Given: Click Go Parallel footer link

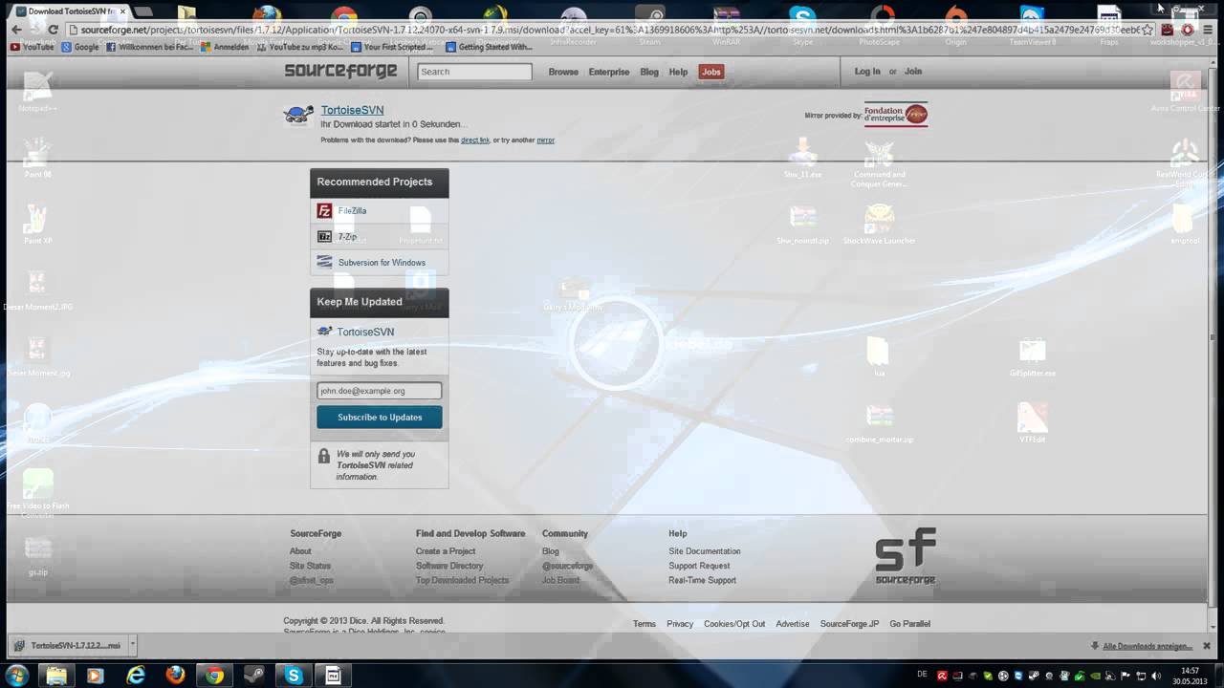Looking at the screenshot, I should pyautogui.click(x=909, y=624).
